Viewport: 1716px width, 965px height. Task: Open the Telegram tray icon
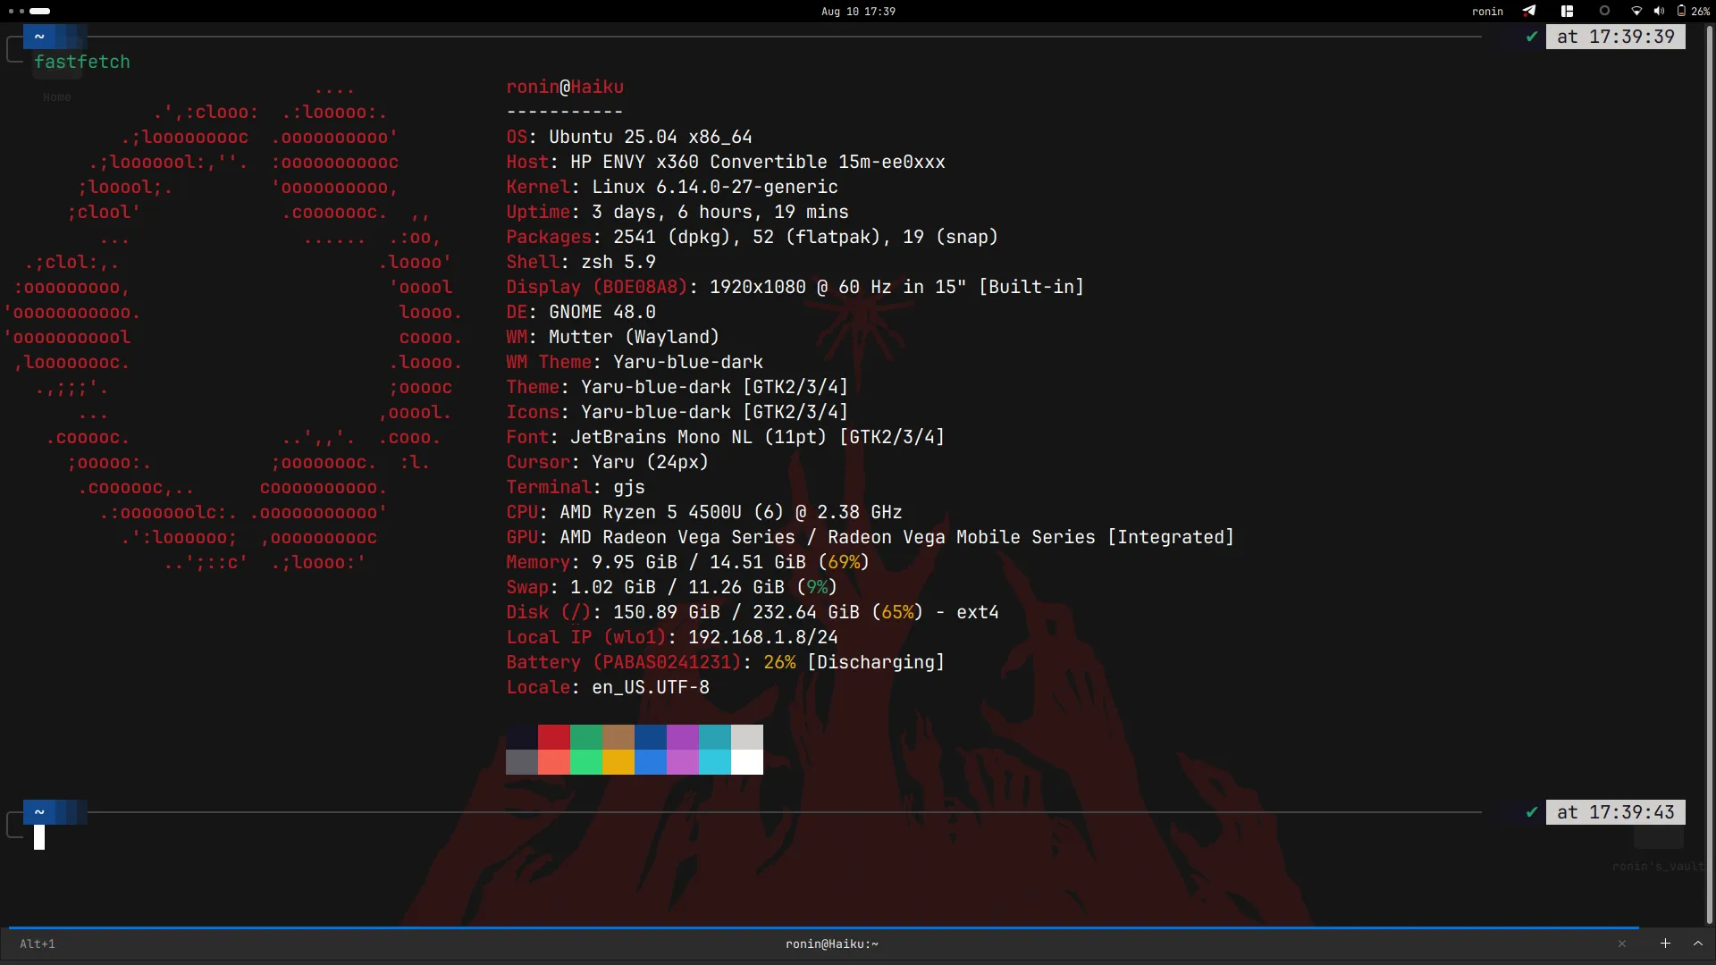click(1529, 11)
